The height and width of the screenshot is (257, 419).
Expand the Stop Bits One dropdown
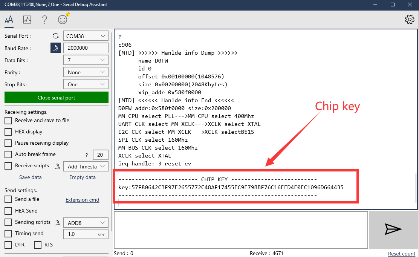point(86,84)
